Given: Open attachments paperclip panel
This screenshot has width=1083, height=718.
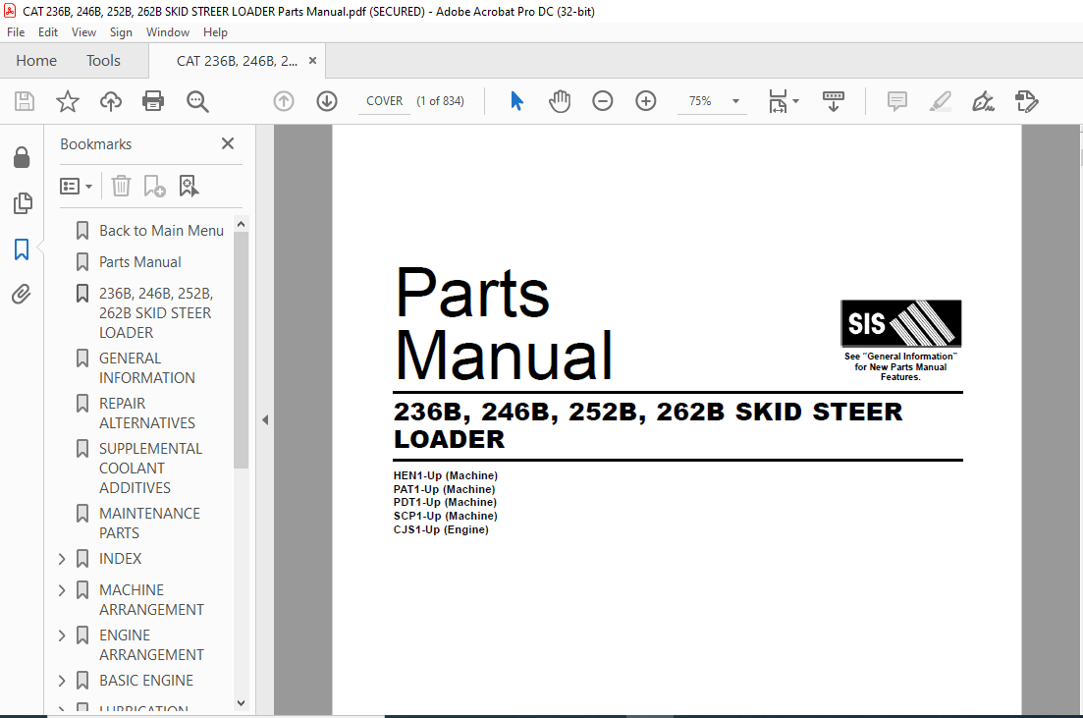Looking at the screenshot, I should tap(22, 295).
